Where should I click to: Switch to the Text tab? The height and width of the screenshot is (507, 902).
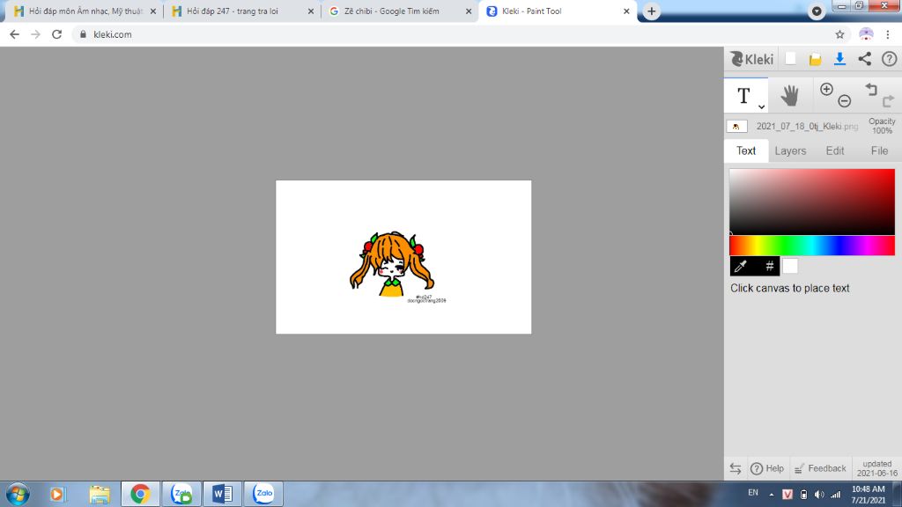pos(746,151)
